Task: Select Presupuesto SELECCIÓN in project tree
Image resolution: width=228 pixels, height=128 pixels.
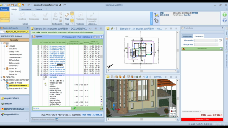Action: (x=18, y=89)
